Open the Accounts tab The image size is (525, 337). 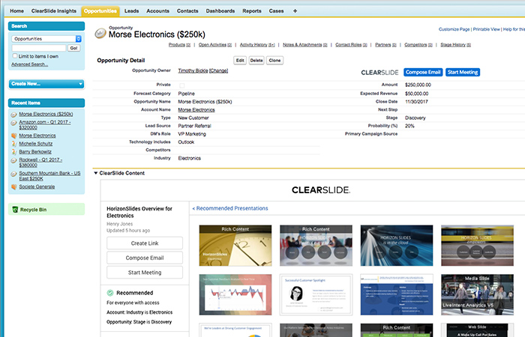point(157,11)
